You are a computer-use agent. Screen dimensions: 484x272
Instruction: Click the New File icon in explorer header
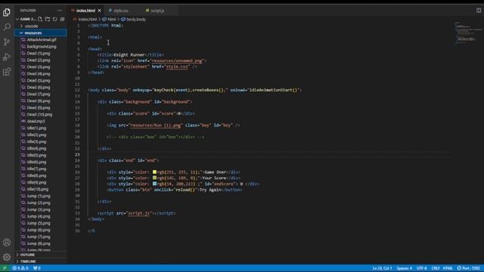pyautogui.click(x=40, y=19)
